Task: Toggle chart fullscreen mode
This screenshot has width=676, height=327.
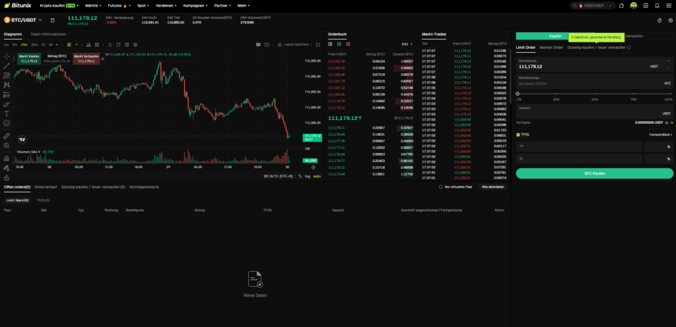Action: [318, 44]
